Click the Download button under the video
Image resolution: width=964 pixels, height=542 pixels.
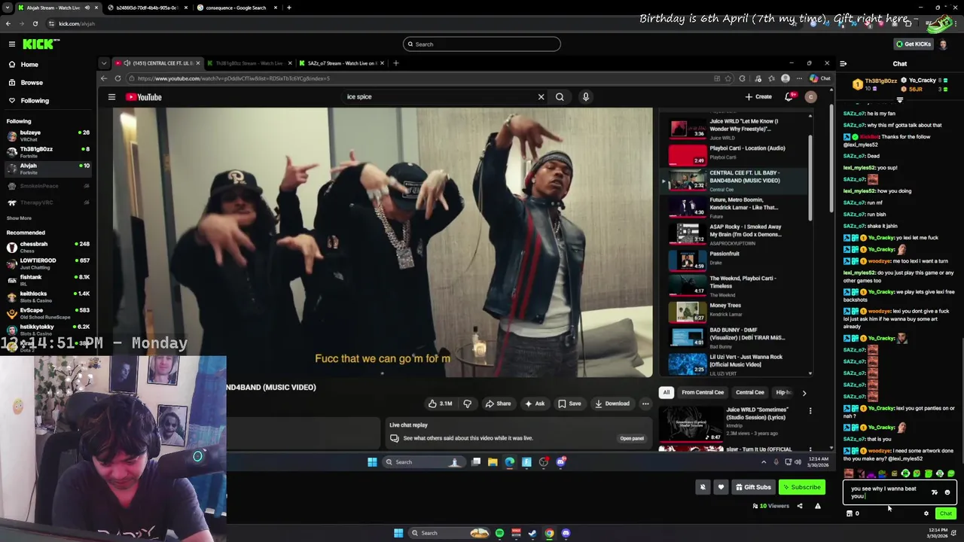coord(612,404)
